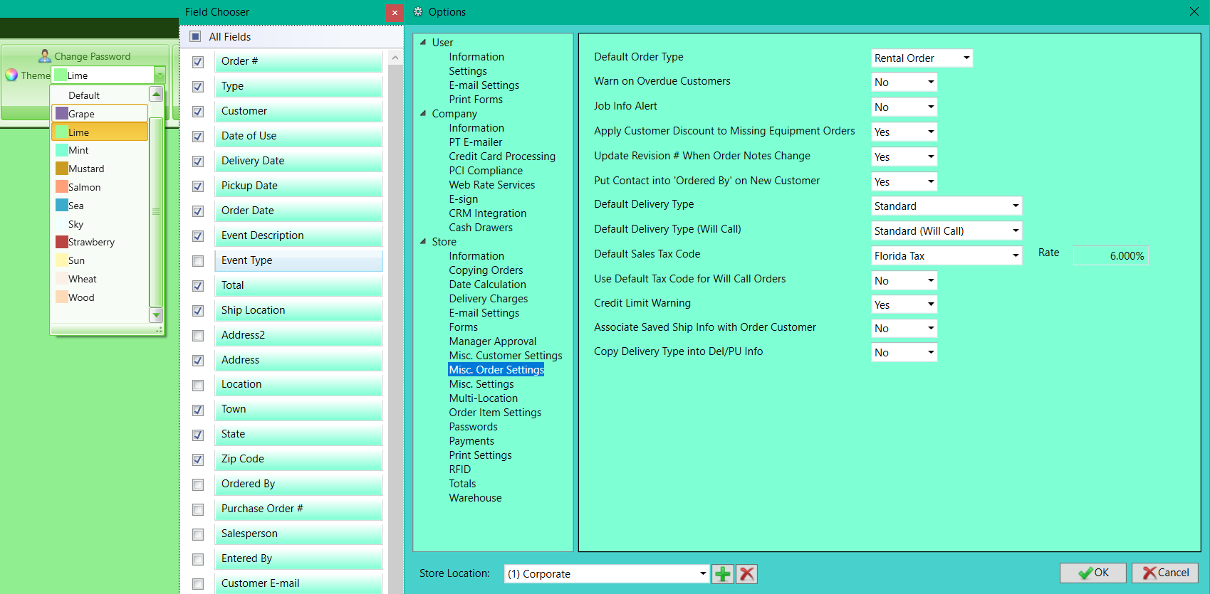The image size is (1210, 594).
Task: Click the Customer E-mail field button
Action: pos(298,583)
